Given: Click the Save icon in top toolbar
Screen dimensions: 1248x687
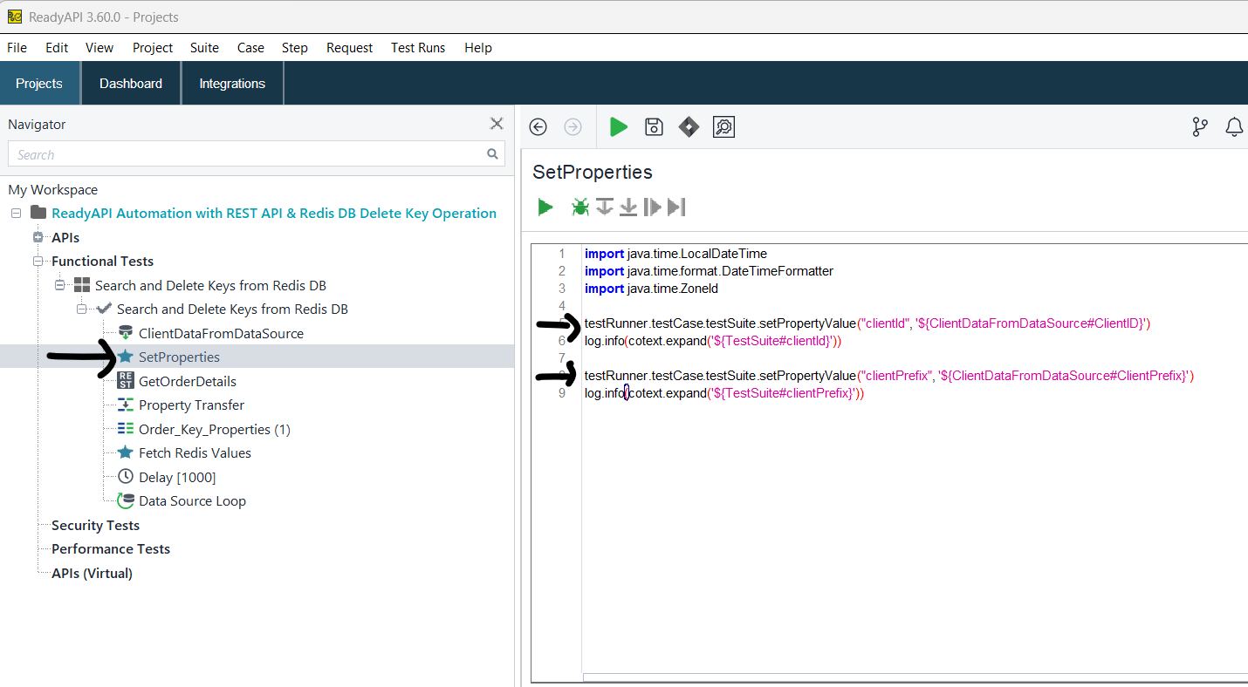Looking at the screenshot, I should click(654, 127).
